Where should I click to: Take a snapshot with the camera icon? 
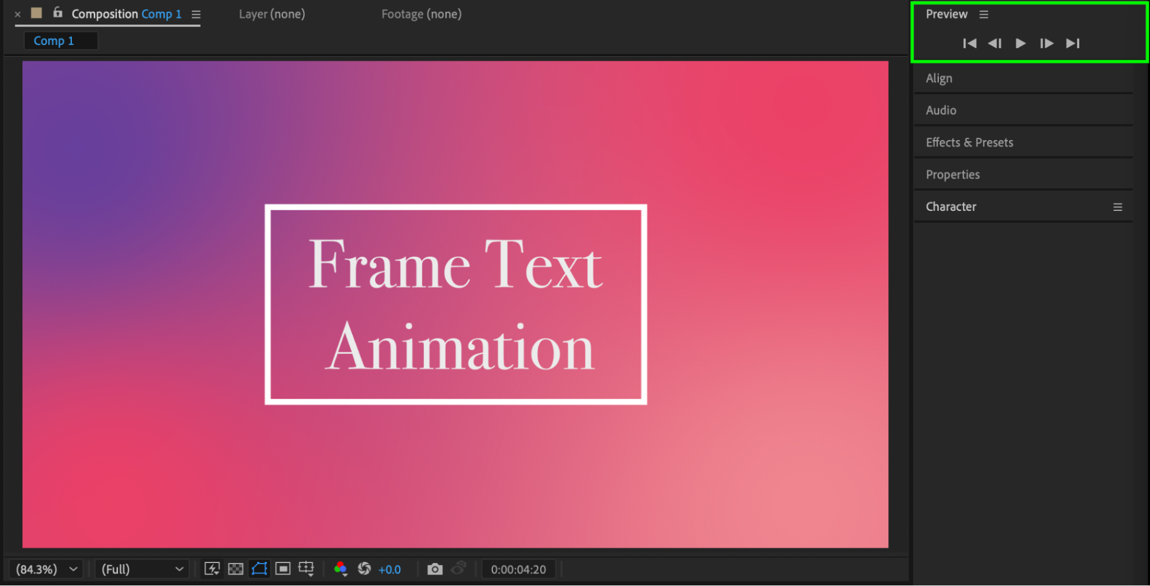[435, 569]
